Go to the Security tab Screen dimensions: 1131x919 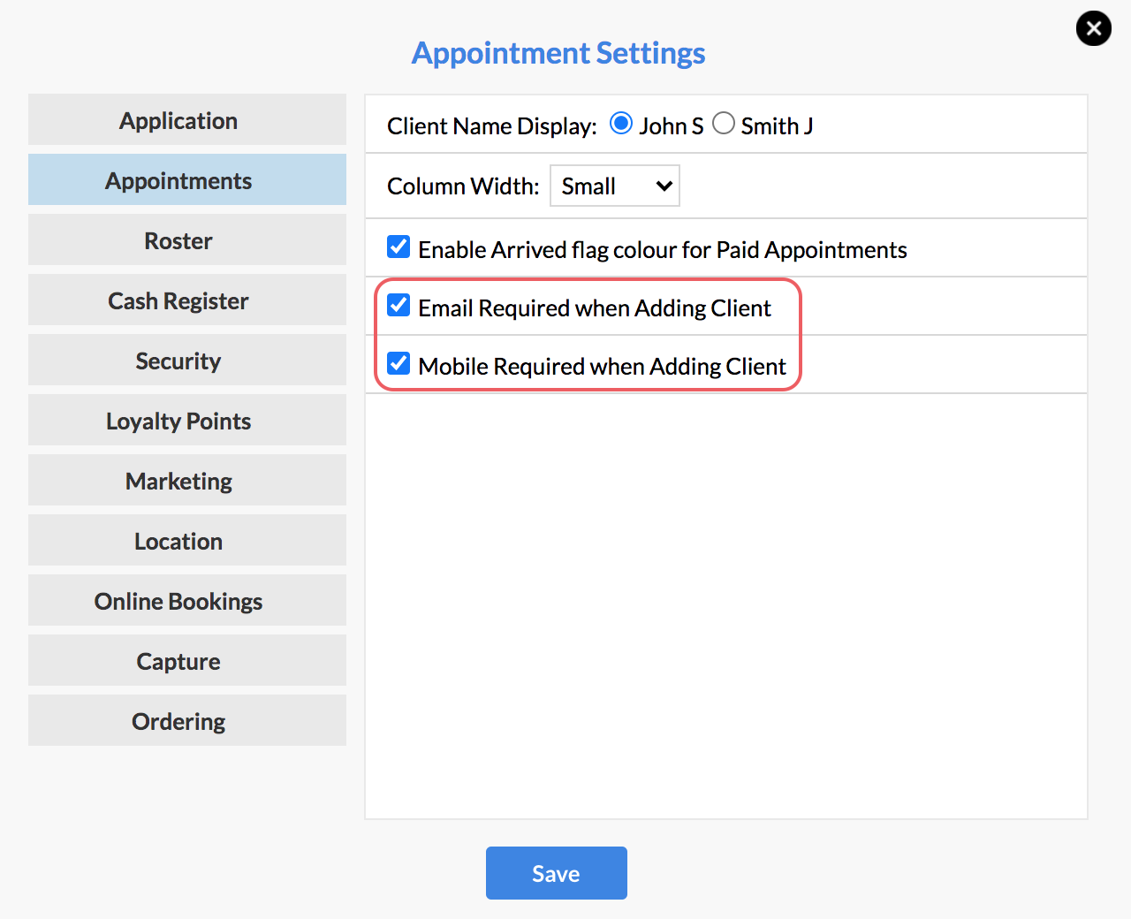(x=187, y=360)
